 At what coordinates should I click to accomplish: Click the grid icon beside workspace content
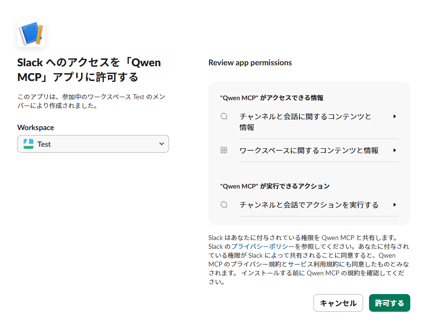pyautogui.click(x=224, y=150)
